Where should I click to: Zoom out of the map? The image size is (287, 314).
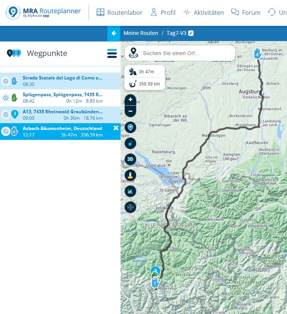(130, 111)
